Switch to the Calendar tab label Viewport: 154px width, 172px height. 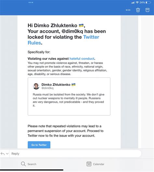[99, 164]
